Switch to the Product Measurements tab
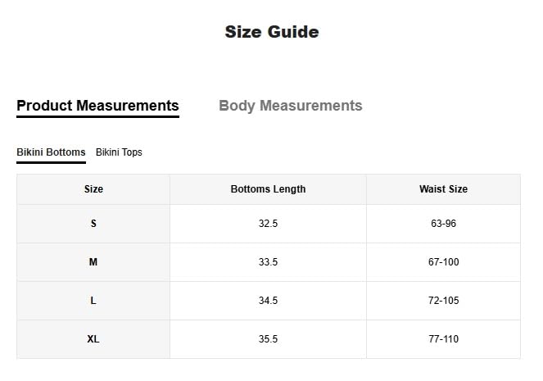 coord(97,106)
